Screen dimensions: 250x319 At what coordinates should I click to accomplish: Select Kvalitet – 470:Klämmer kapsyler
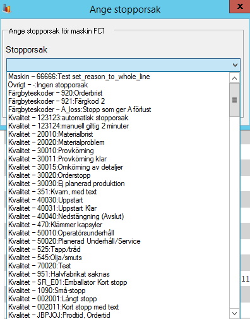[x=118, y=225]
